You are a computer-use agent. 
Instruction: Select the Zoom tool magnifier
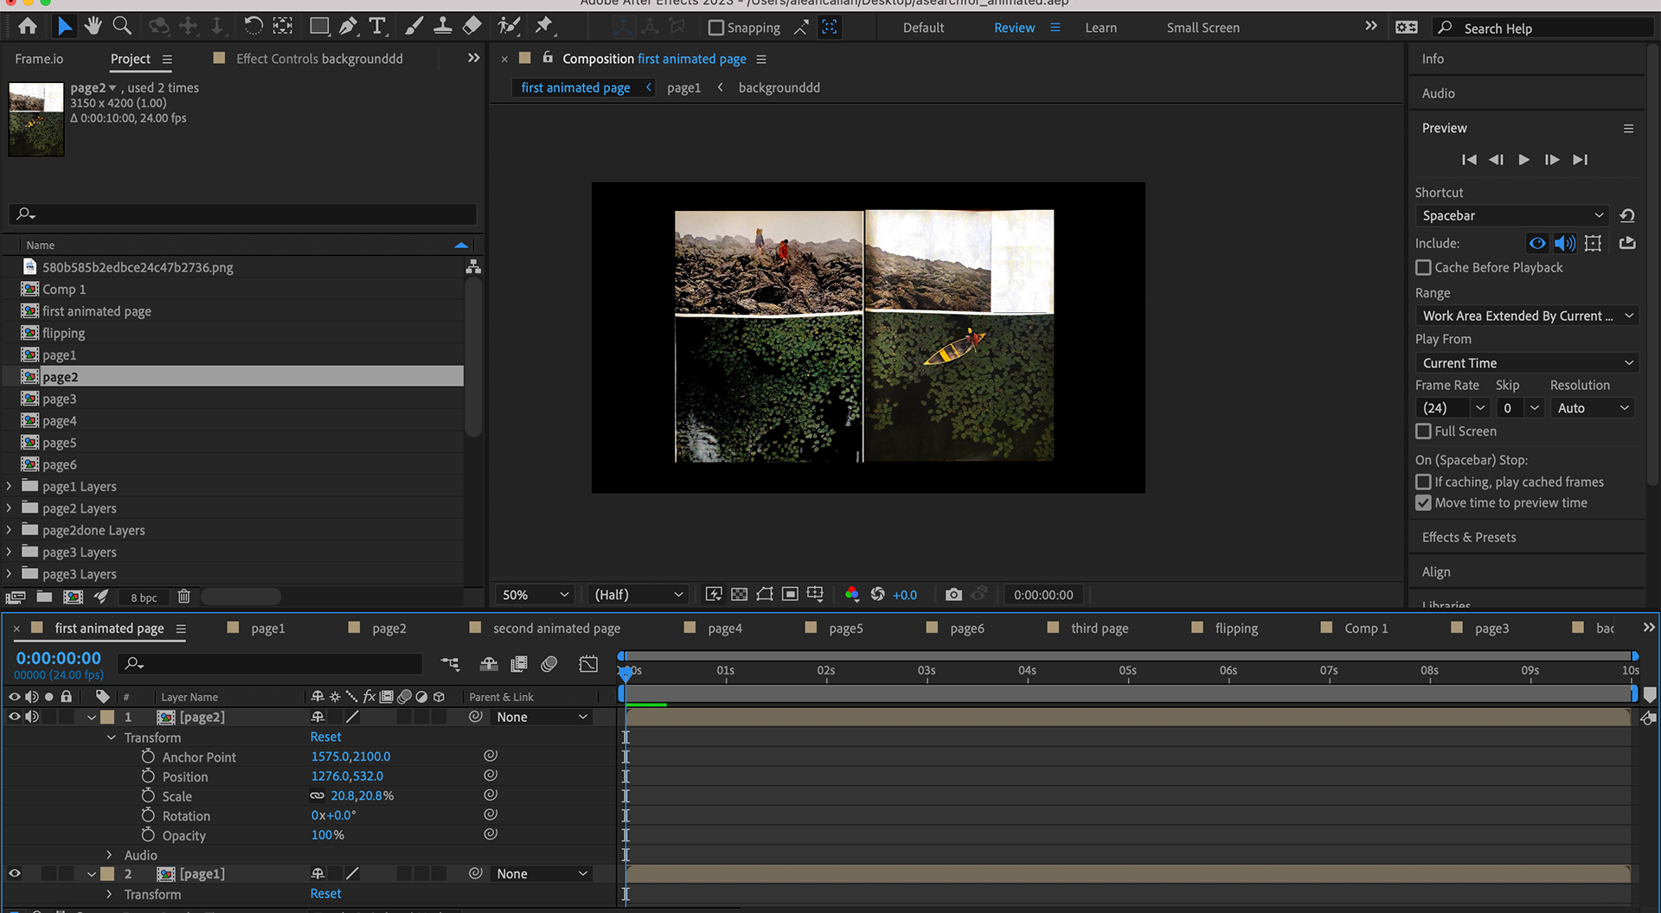click(x=122, y=27)
